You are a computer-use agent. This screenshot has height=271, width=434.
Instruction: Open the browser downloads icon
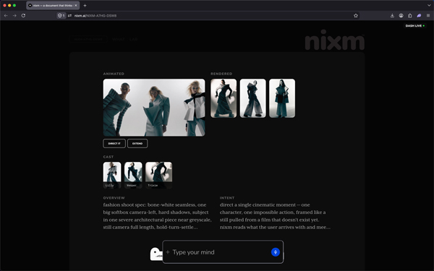(392, 15)
